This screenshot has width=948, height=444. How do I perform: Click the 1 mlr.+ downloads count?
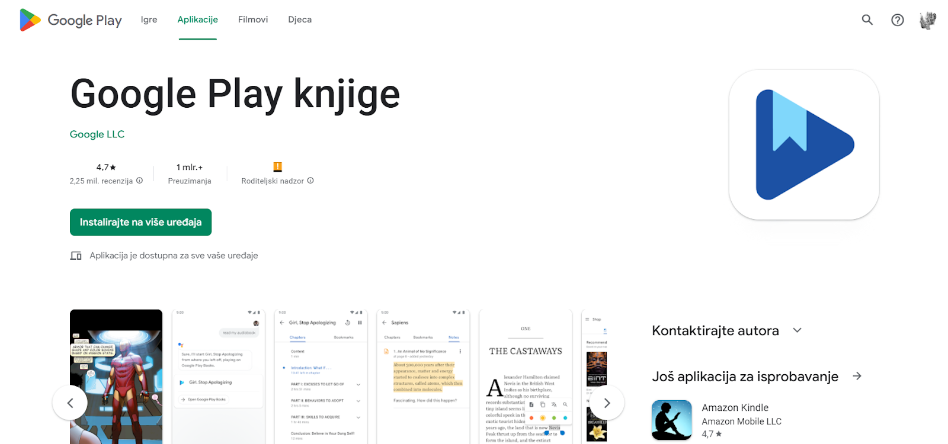190,168
